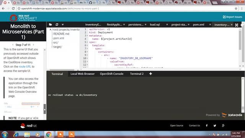245x138 pixels.
Task: Fold the spec block at line 5
Action: point(87,42)
